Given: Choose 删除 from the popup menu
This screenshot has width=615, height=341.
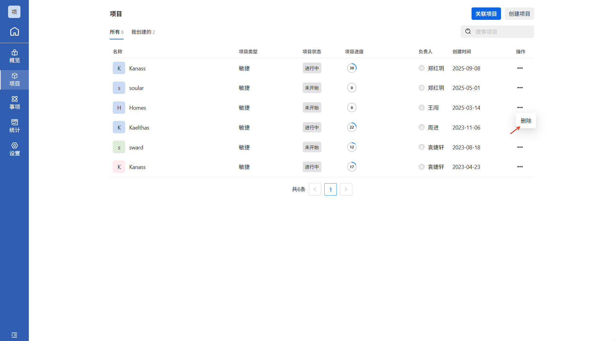Looking at the screenshot, I should (525, 121).
